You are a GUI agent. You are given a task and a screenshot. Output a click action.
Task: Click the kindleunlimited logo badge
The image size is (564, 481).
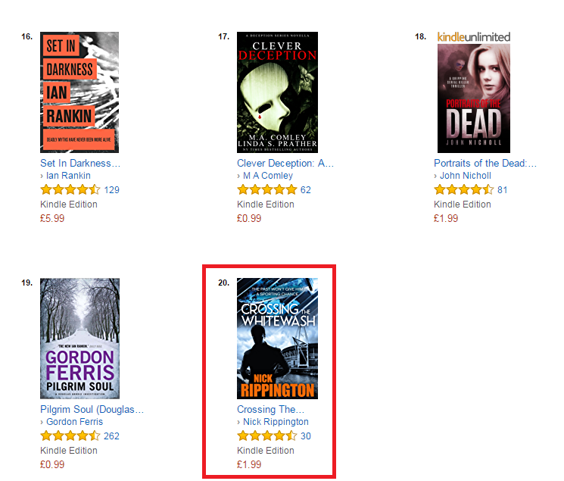[474, 37]
